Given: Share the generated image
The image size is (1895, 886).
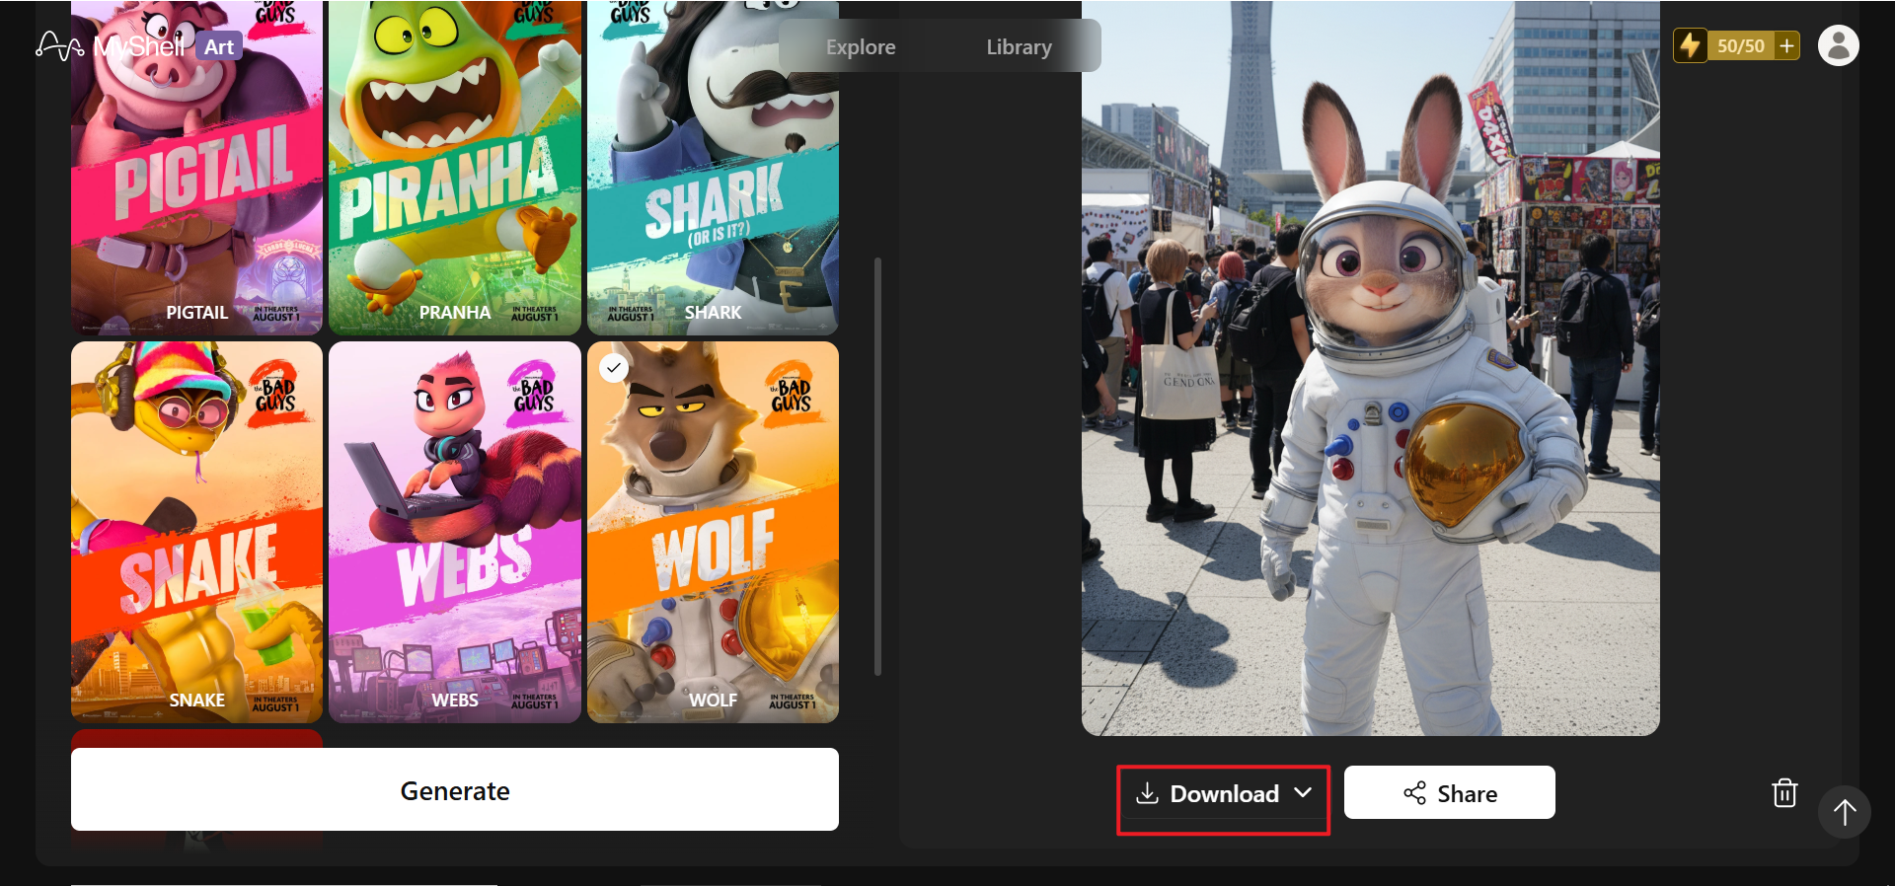Looking at the screenshot, I should coord(1450,792).
